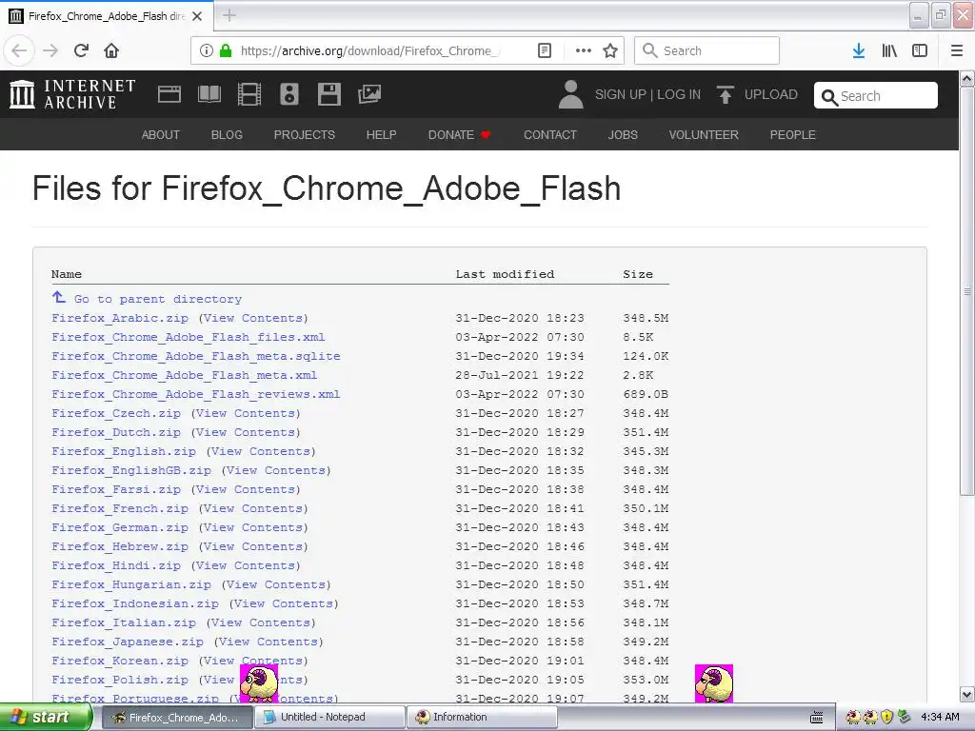Show site information via the info icon
975x731 pixels.
[x=207, y=50]
